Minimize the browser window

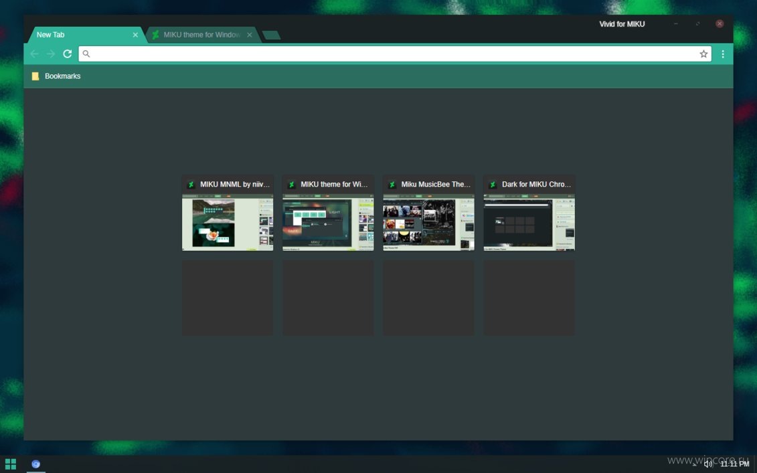click(x=676, y=23)
